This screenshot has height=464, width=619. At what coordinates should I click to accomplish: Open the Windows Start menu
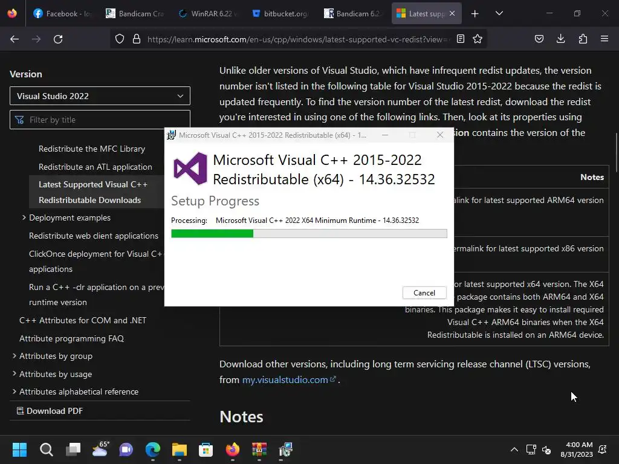click(x=19, y=449)
